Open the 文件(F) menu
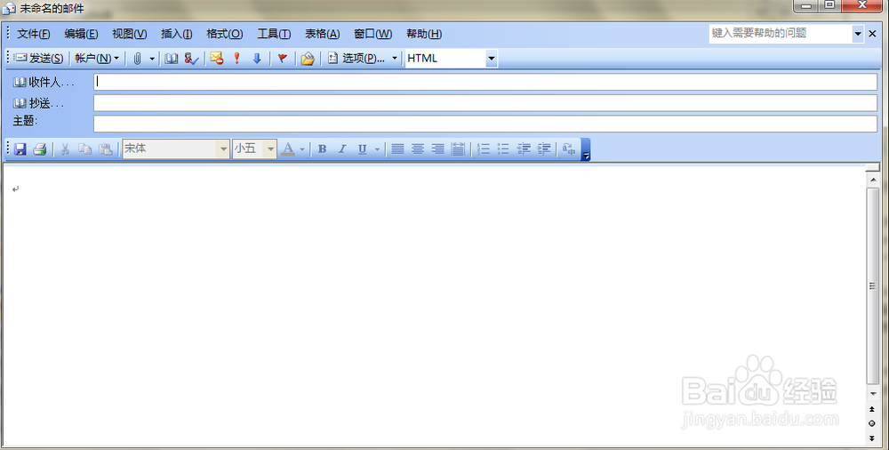This screenshot has width=889, height=450. (34, 34)
